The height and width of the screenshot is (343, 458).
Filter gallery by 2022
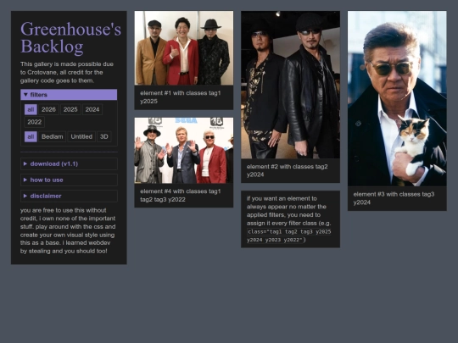[35, 122]
